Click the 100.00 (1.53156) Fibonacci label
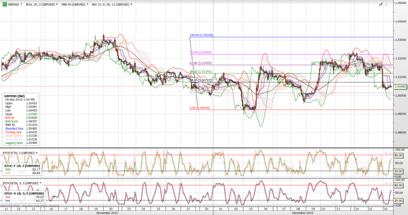The height and width of the screenshot is (215, 408). 201,35
